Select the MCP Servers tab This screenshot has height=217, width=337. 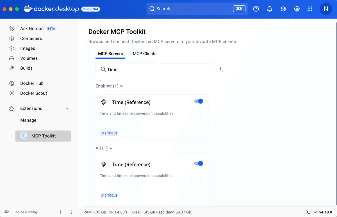[x=110, y=53]
